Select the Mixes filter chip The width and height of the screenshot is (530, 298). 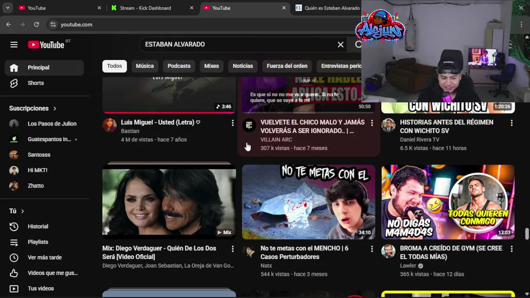point(211,66)
